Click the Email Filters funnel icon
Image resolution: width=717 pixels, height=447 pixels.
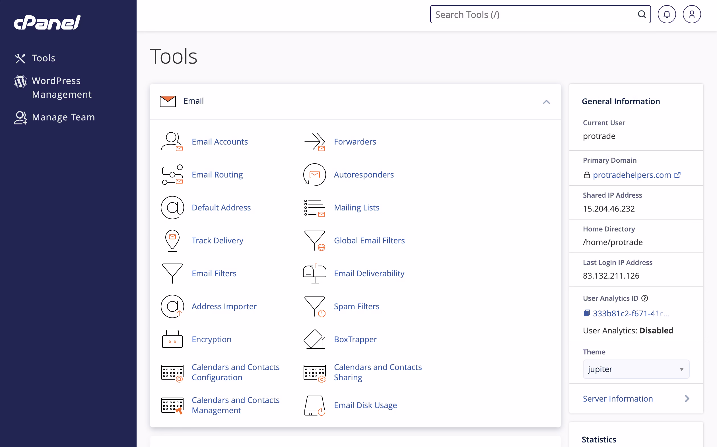(172, 273)
